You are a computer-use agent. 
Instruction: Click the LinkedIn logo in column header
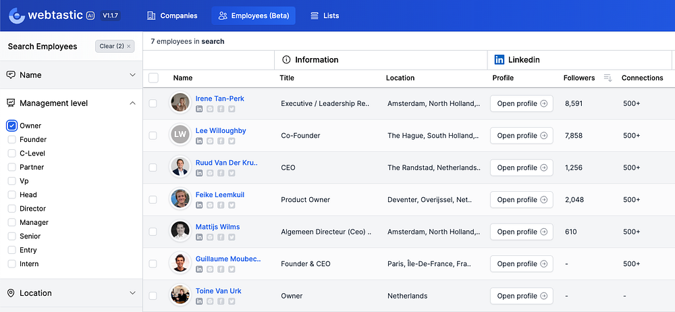pyautogui.click(x=500, y=60)
